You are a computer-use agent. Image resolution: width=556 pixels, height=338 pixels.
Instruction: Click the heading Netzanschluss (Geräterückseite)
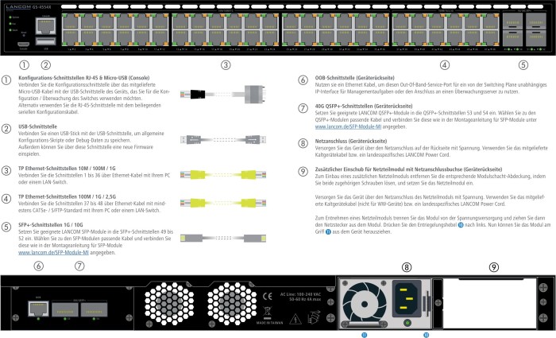(351, 141)
